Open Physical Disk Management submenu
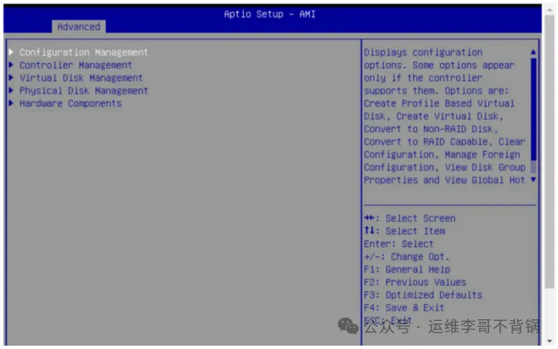Image resolution: width=558 pixels, height=349 pixels. [83, 91]
